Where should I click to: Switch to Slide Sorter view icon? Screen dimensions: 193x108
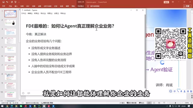[x=154, y=103]
